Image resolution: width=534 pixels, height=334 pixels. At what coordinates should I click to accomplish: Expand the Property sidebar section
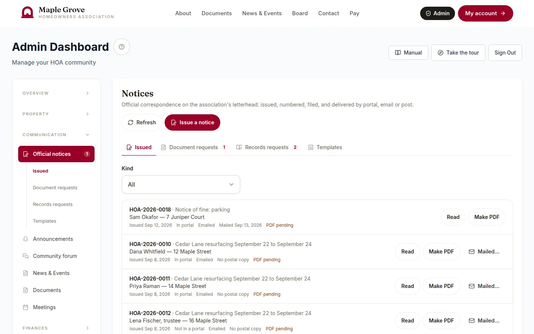pos(56,114)
